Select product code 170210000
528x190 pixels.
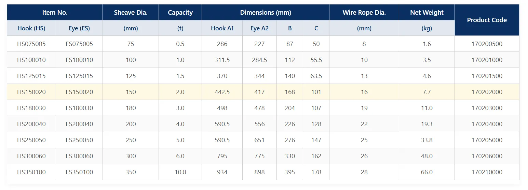(487, 172)
